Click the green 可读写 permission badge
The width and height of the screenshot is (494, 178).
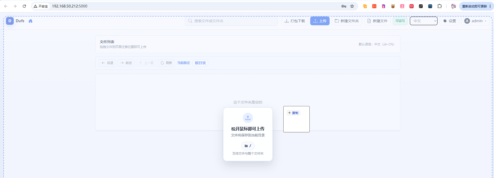click(400, 21)
